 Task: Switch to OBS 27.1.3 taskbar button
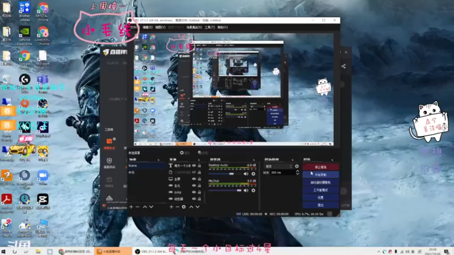click(x=151, y=252)
